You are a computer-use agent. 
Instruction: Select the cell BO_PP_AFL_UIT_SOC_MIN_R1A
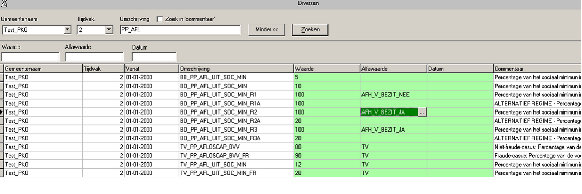point(237,104)
